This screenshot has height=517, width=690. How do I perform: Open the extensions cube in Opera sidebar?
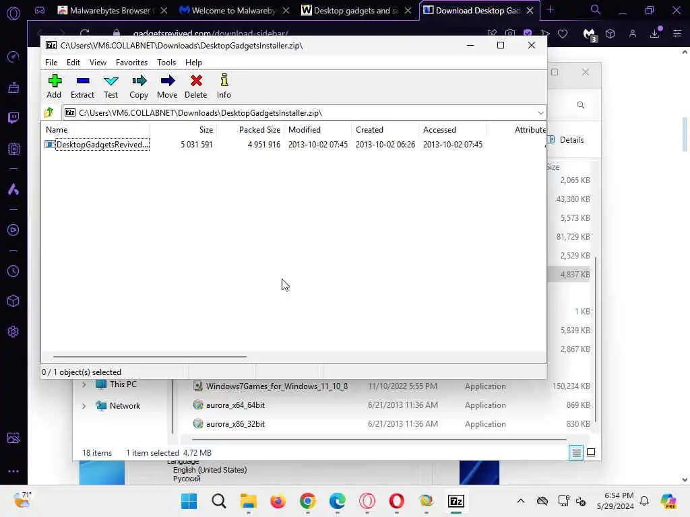click(13, 301)
